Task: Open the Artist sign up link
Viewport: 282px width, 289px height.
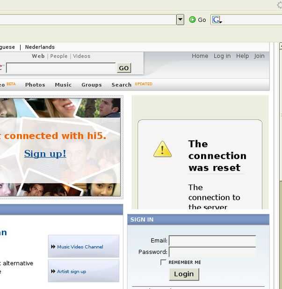Action: click(x=72, y=271)
